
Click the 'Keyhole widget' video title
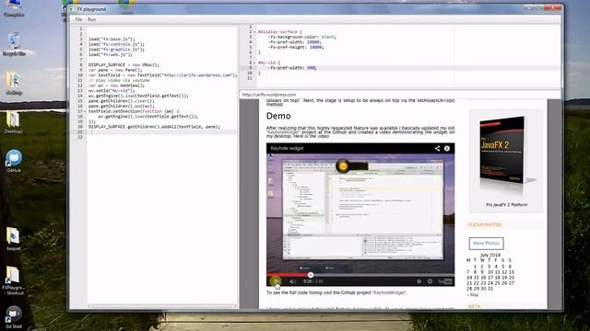[287, 148]
